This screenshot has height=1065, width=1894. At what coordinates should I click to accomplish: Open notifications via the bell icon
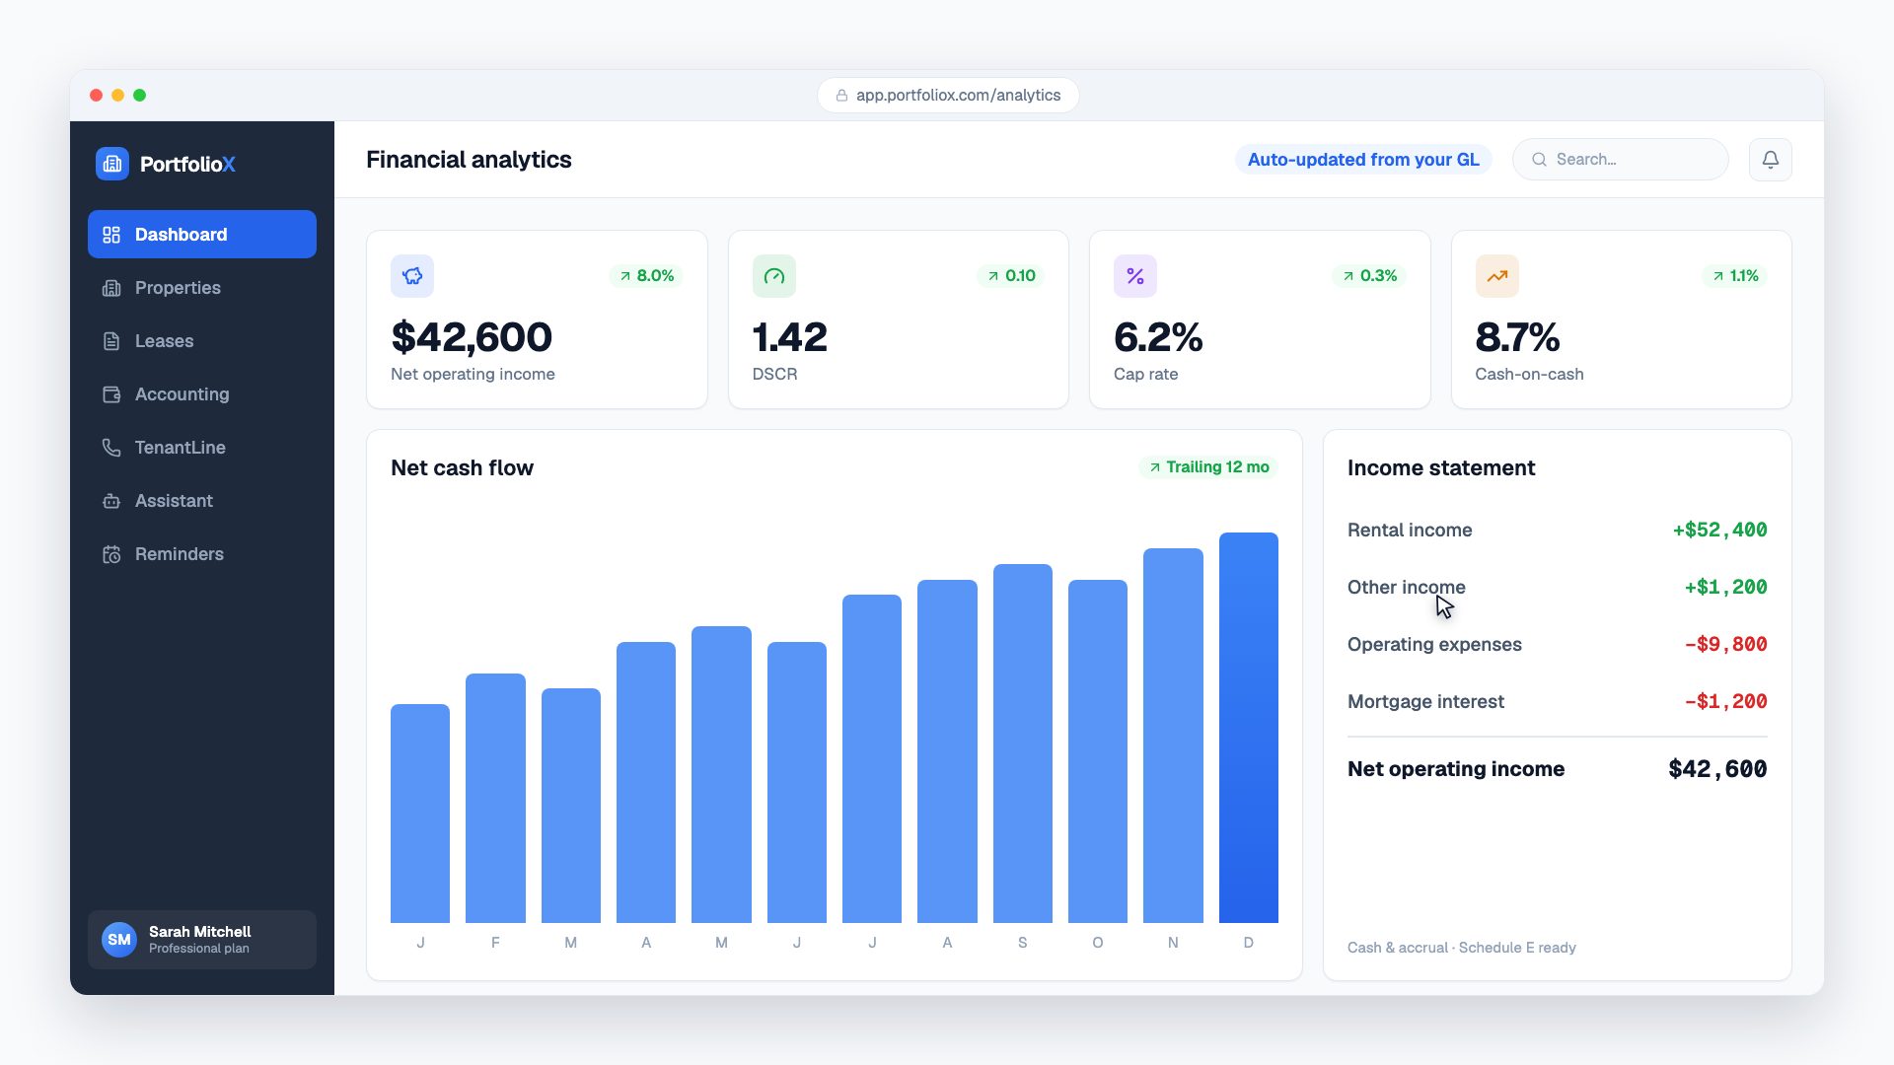tap(1771, 160)
